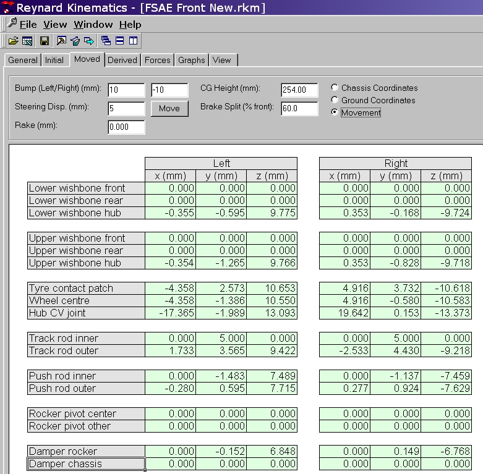Click the Rake (mm) input field

point(126,127)
